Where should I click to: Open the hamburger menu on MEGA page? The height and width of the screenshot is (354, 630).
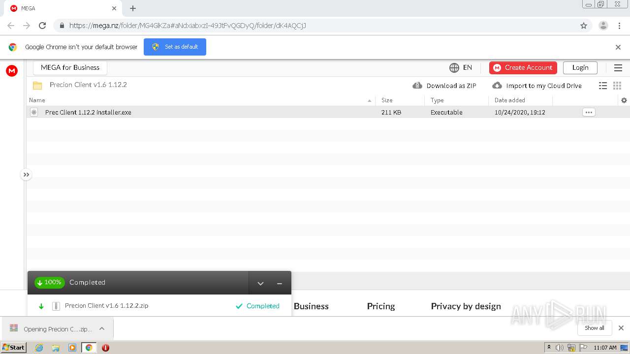click(618, 68)
